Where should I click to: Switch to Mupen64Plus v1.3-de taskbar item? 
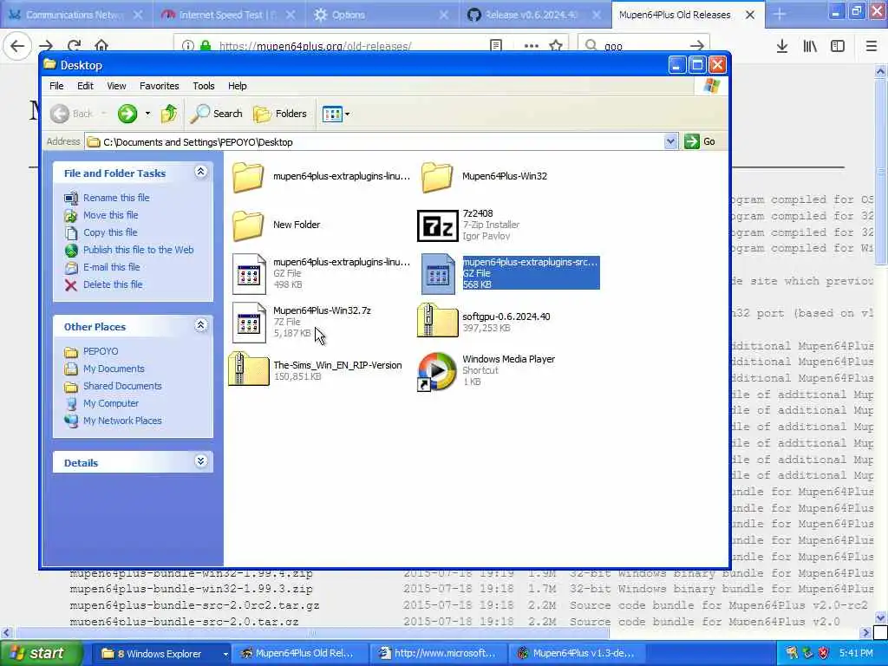578,654
